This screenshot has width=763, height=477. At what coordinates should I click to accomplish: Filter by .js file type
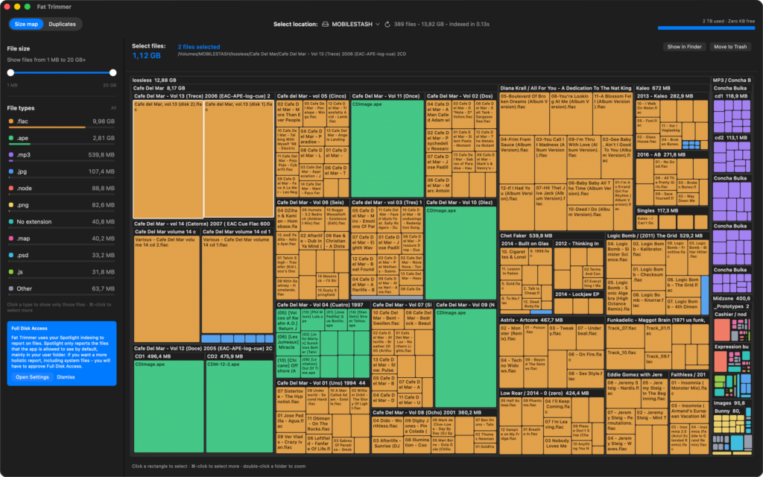(61, 271)
